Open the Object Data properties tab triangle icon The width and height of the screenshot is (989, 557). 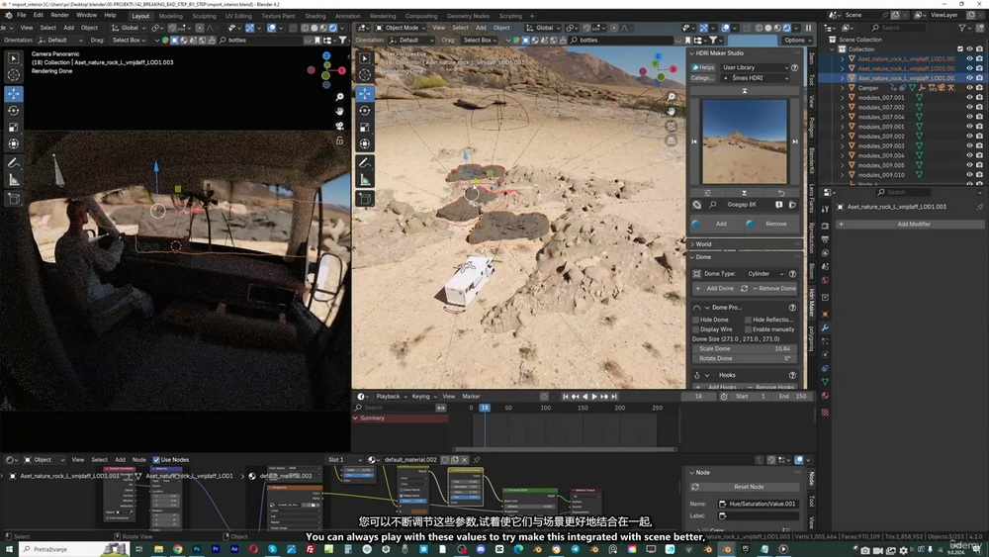pos(825,382)
